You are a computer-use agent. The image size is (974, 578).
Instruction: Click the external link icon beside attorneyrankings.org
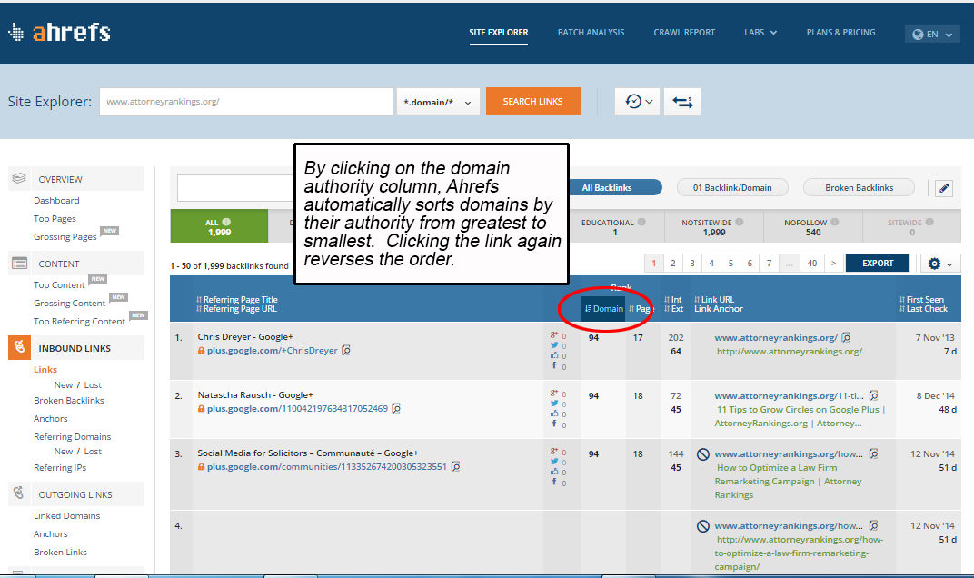click(845, 335)
